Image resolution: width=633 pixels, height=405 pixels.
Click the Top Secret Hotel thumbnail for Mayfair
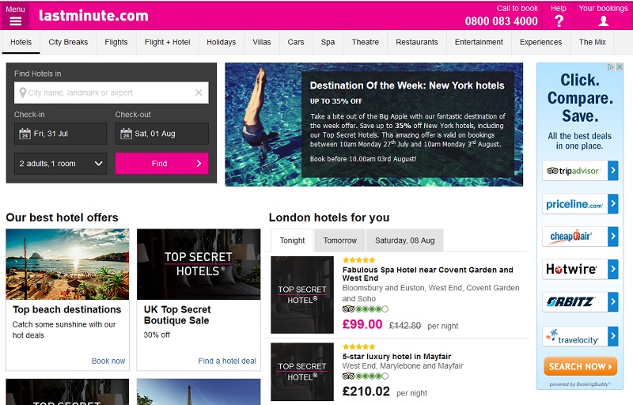302,372
